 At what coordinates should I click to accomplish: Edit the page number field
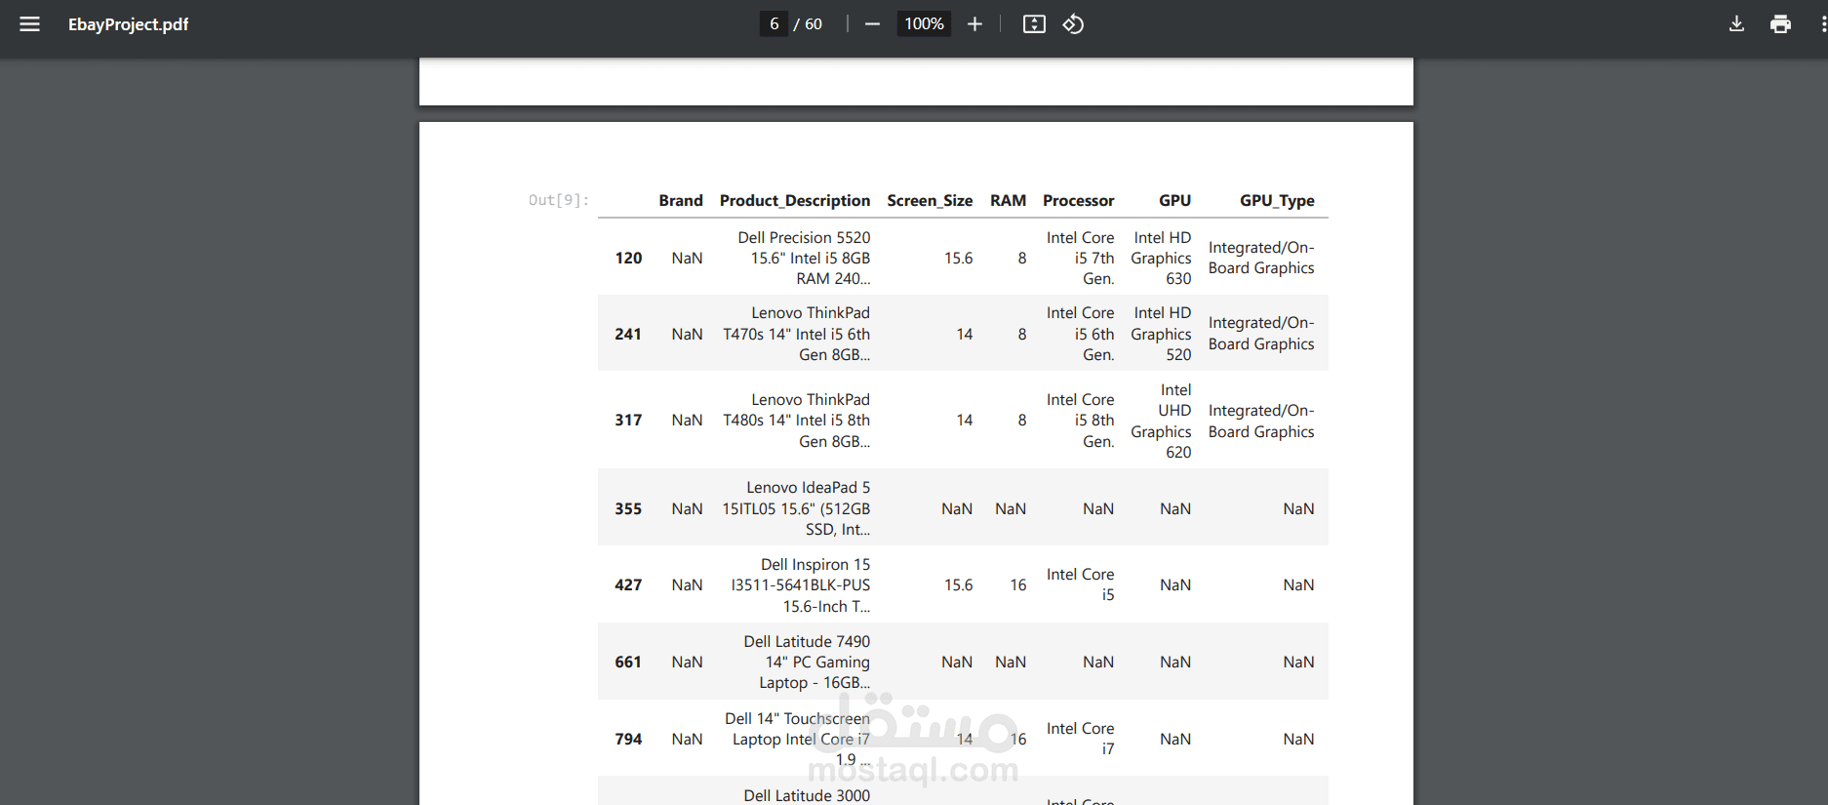pyautogui.click(x=774, y=24)
